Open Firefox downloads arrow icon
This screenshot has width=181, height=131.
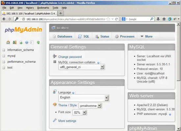(x=158, y=19)
